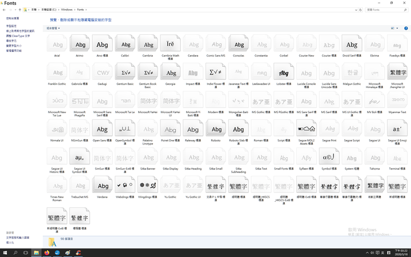411x257 pixels.
Task: Select the Droid Serif font icon
Action: point(352,43)
